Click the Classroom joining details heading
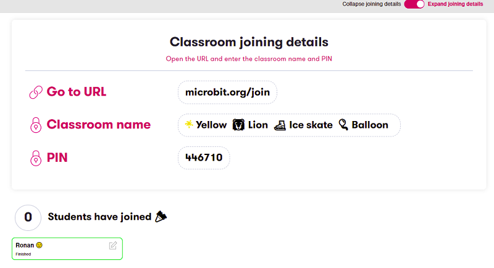Image resolution: width=494 pixels, height=268 pixels. (249, 42)
